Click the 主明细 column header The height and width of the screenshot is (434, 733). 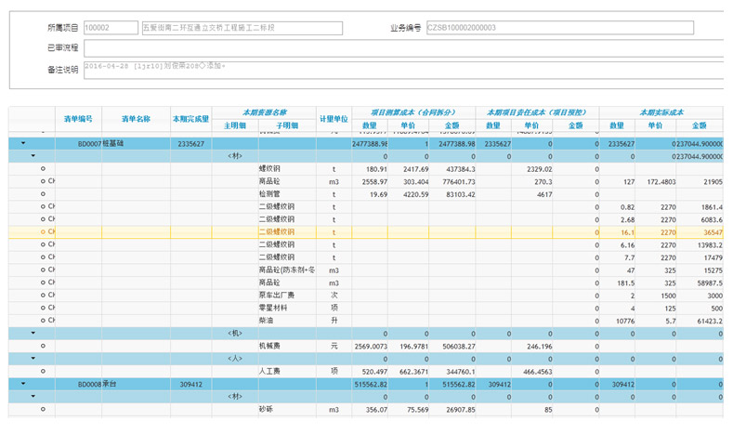235,125
